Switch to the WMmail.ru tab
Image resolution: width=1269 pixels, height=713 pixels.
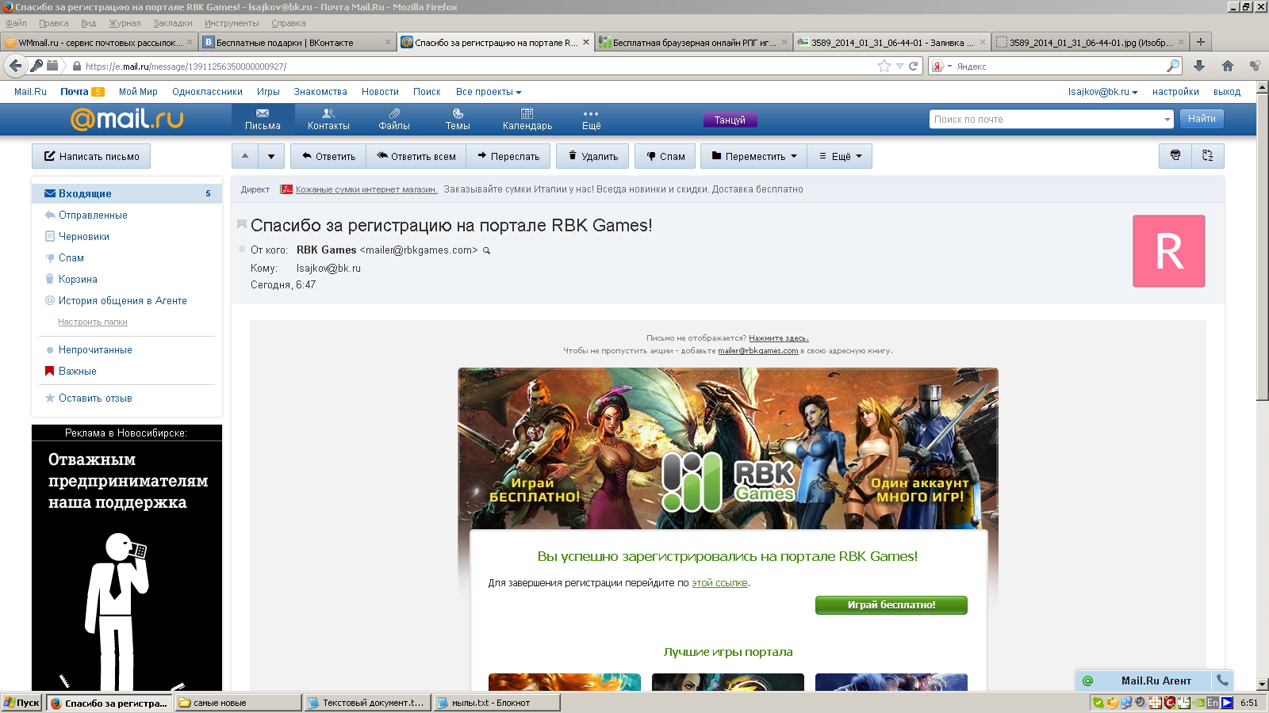pyautogui.click(x=99, y=43)
